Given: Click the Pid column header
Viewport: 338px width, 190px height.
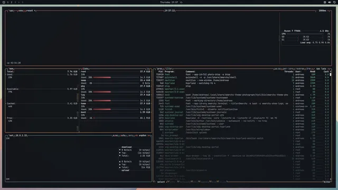Looking at the screenshot, I should 161,72.
